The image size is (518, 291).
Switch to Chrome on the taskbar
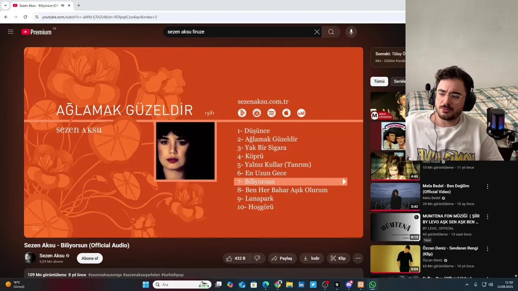tap(278, 285)
